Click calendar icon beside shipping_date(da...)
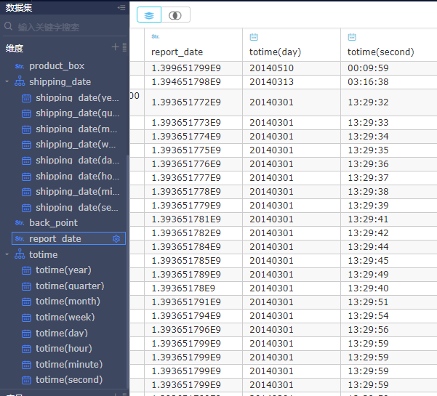 pyautogui.click(x=26, y=161)
